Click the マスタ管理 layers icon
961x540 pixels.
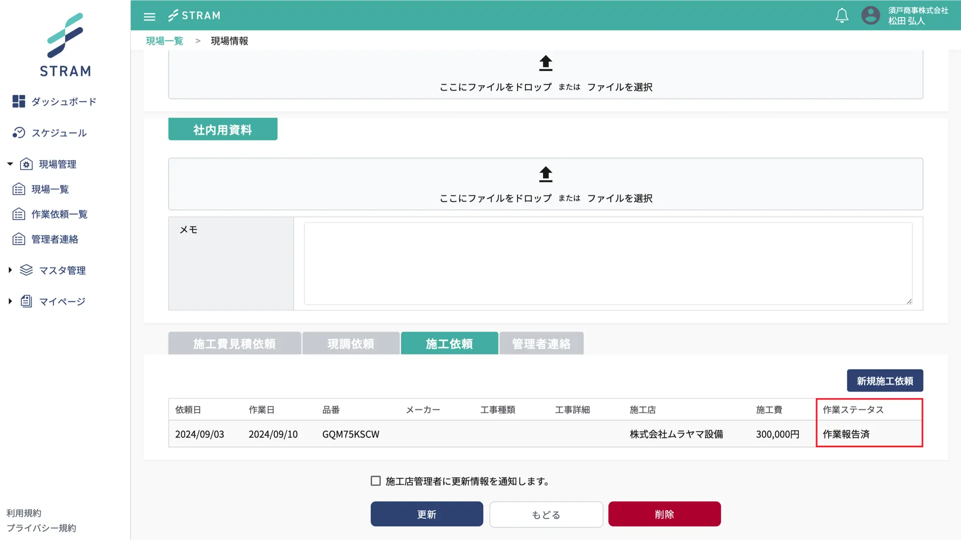point(26,270)
